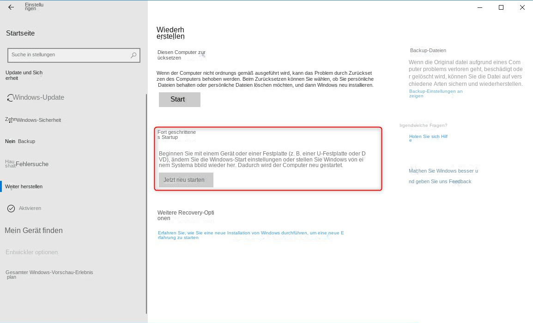
Task: Click Diesen Computer zurücksetzen heading
Action: [x=182, y=55]
